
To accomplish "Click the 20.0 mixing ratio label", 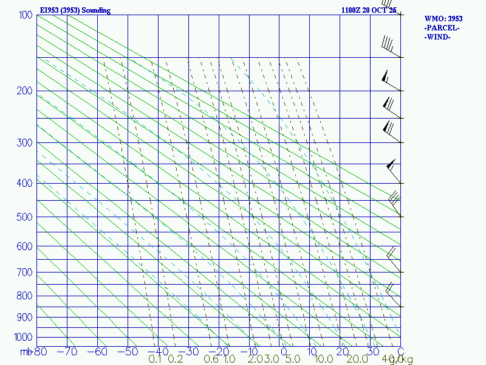I will point(357,359).
